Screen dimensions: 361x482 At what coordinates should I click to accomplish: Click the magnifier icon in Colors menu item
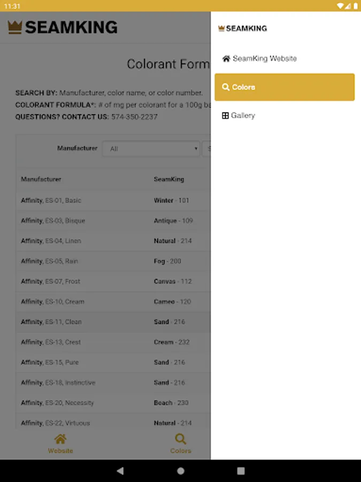click(226, 87)
